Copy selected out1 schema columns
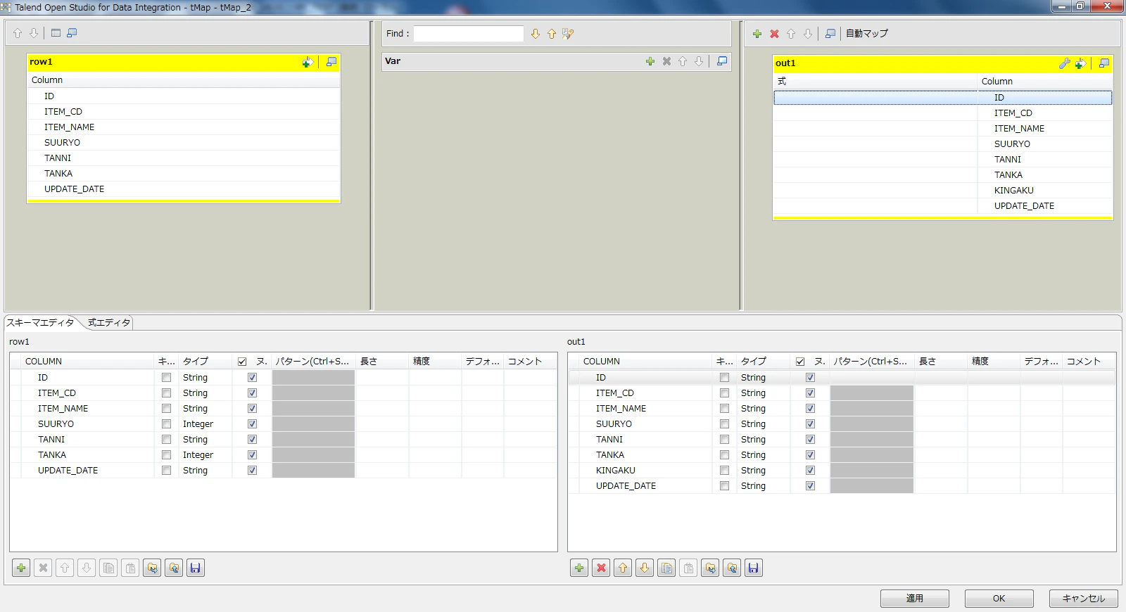This screenshot has width=1126, height=612. pos(666,568)
